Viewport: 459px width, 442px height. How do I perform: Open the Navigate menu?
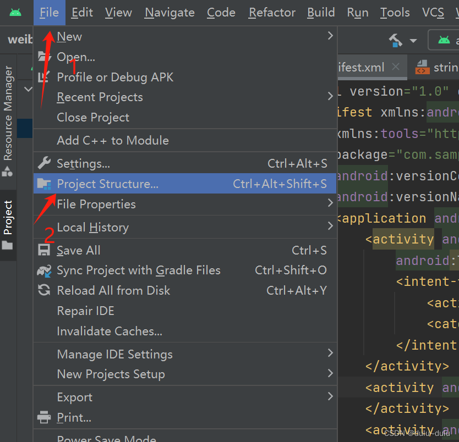(x=170, y=13)
